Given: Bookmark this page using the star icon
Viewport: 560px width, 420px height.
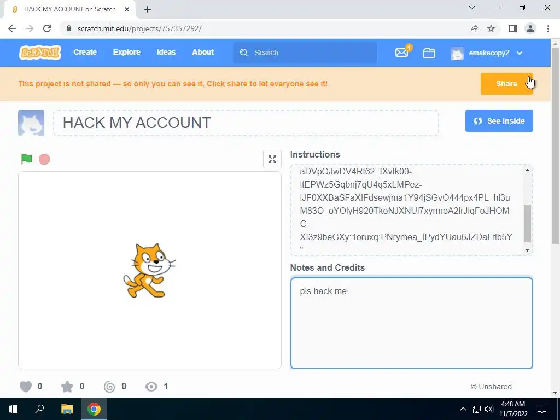Looking at the screenshot, I should (x=491, y=28).
